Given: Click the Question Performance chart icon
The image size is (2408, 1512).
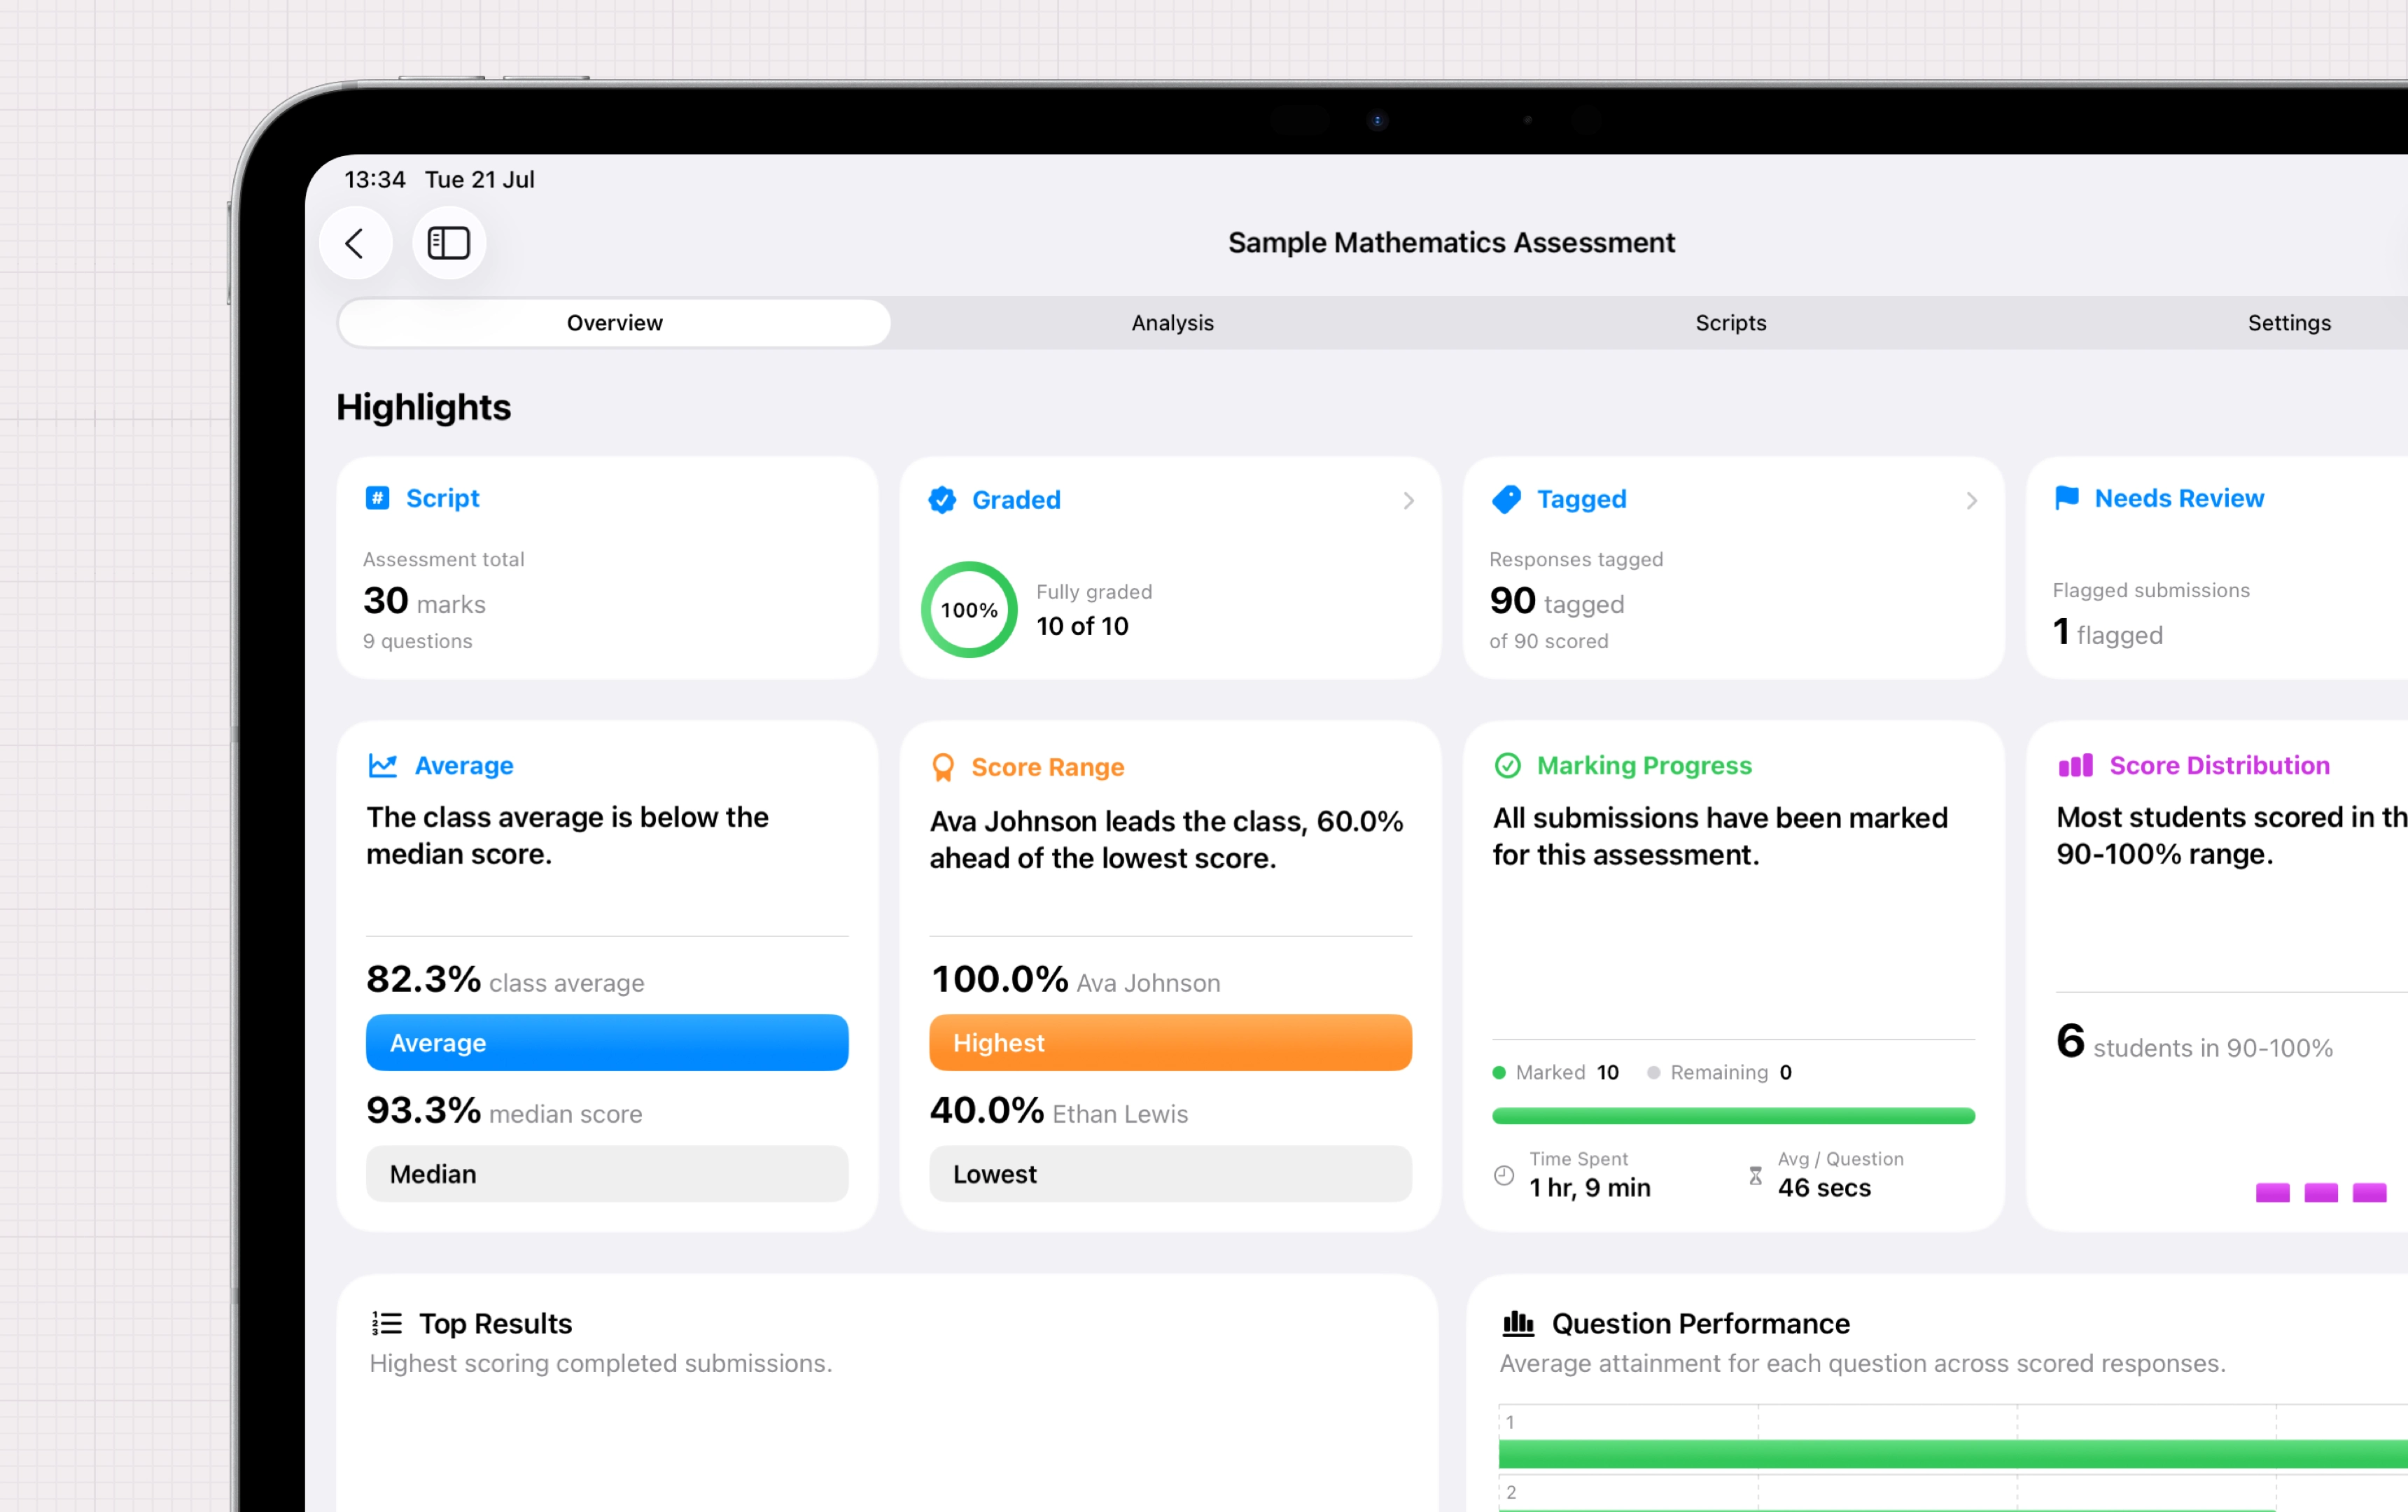Looking at the screenshot, I should [1518, 1324].
